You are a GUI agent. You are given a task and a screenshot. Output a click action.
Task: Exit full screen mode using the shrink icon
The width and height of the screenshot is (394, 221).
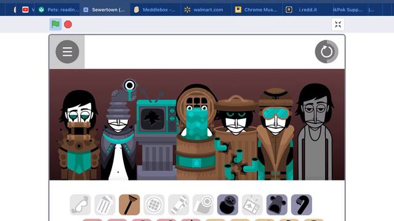338,25
